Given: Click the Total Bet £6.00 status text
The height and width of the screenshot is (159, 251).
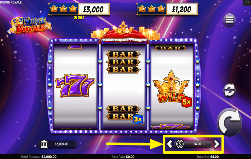Looking at the screenshot, I should click(x=207, y=156).
